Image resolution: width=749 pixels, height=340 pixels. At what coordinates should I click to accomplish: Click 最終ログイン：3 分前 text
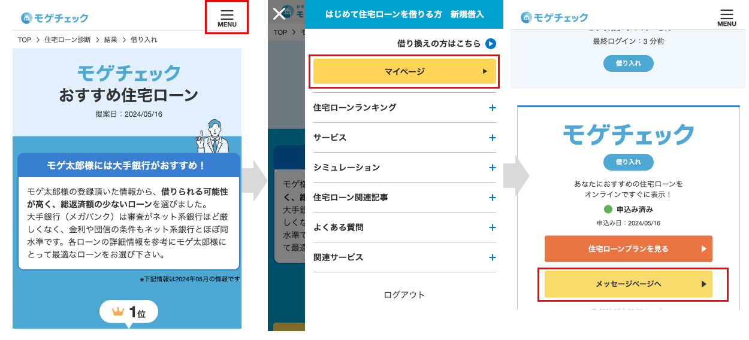coord(628,41)
